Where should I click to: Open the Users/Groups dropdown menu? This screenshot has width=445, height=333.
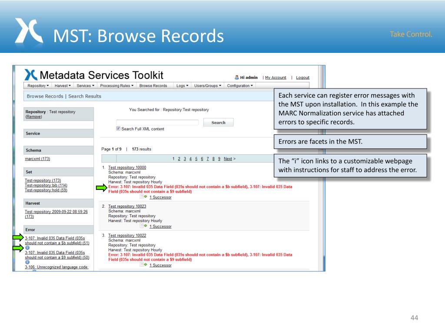(x=208, y=86)
